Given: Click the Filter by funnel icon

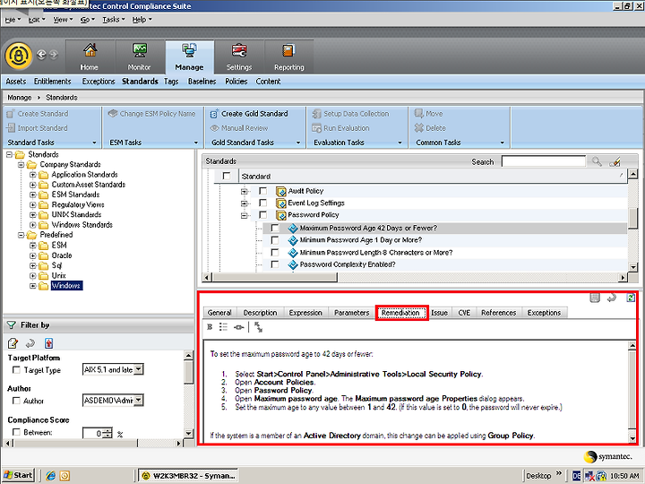Looking at the screenshot, I should tap(12, 325).
